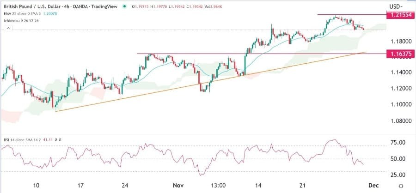Click the 75.00 RSI scale label
This screenshot has width=416, height=193.
398,142
